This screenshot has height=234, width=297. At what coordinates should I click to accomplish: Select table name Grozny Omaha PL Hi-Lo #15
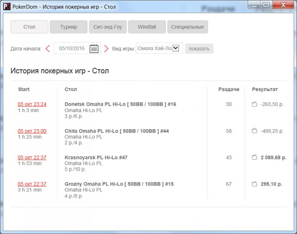point(119,184)
